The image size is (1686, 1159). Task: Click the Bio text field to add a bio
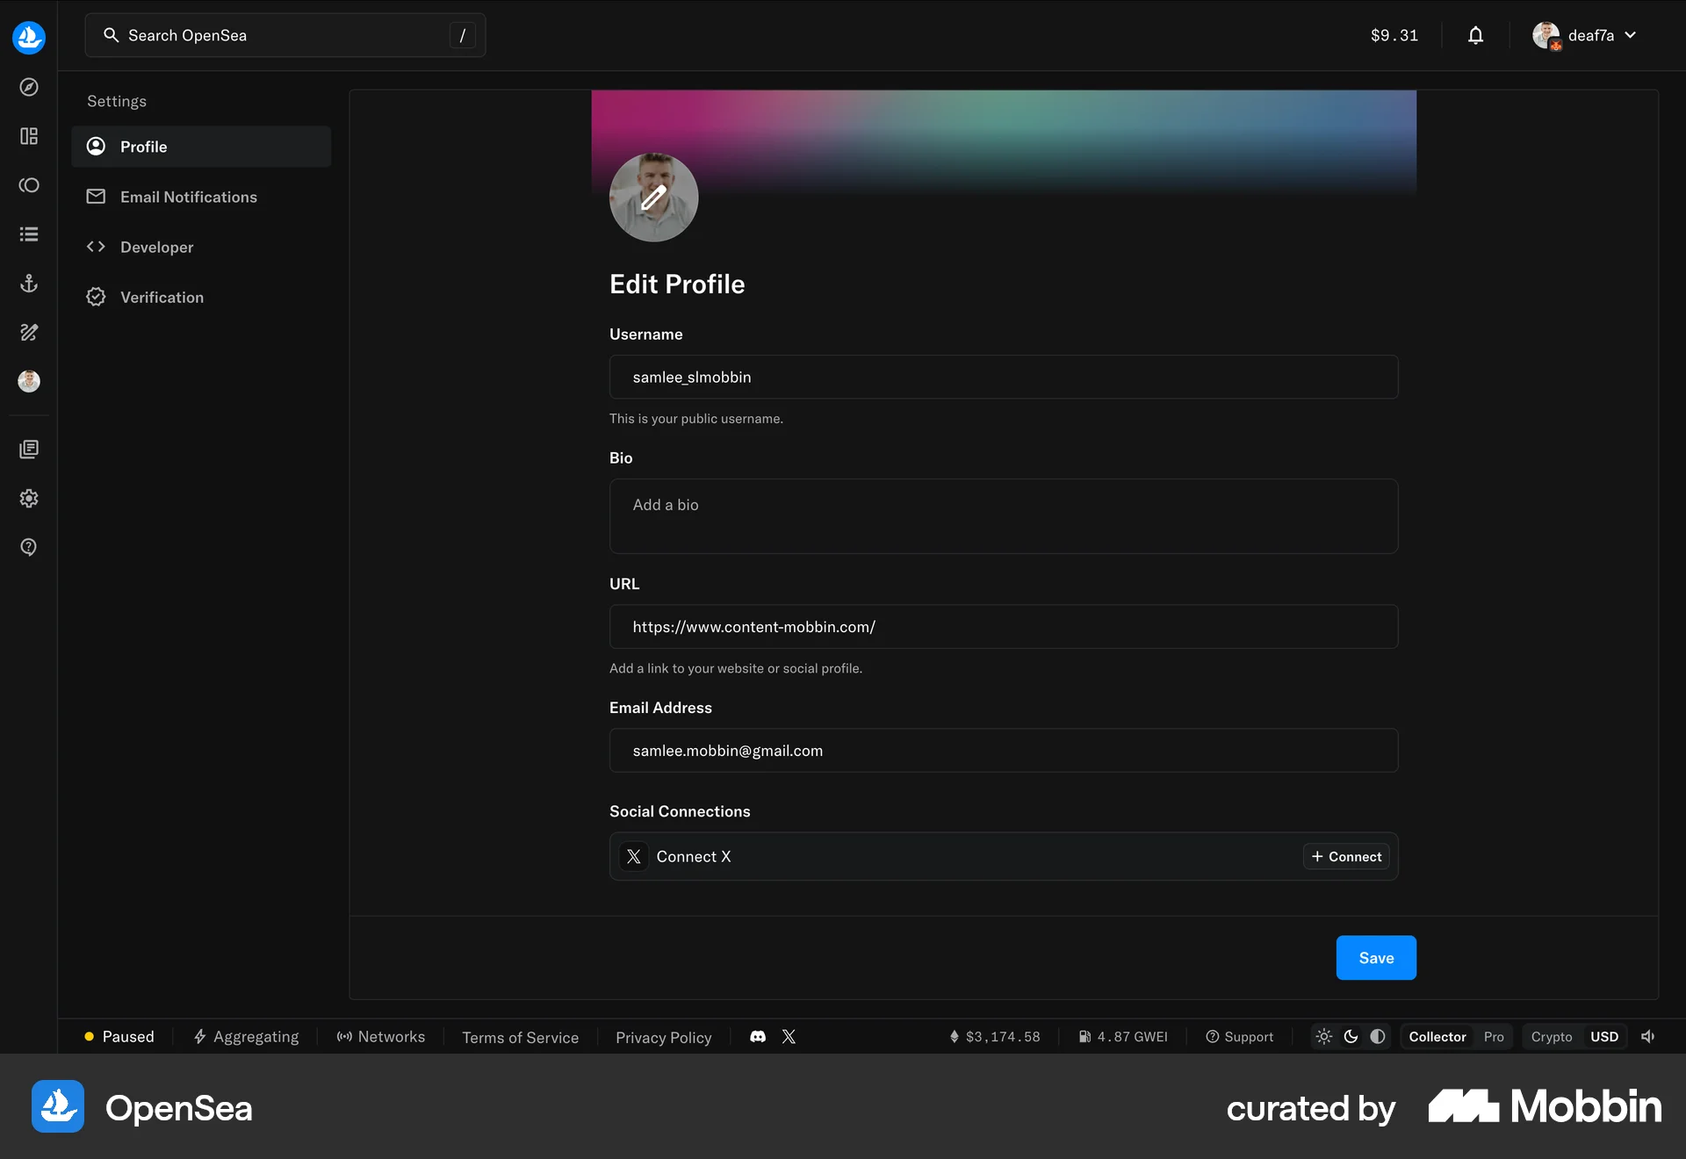tap(1003, 516)
